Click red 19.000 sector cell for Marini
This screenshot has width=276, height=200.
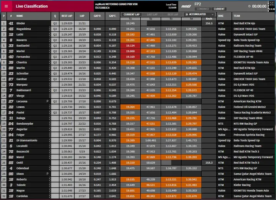130,51
